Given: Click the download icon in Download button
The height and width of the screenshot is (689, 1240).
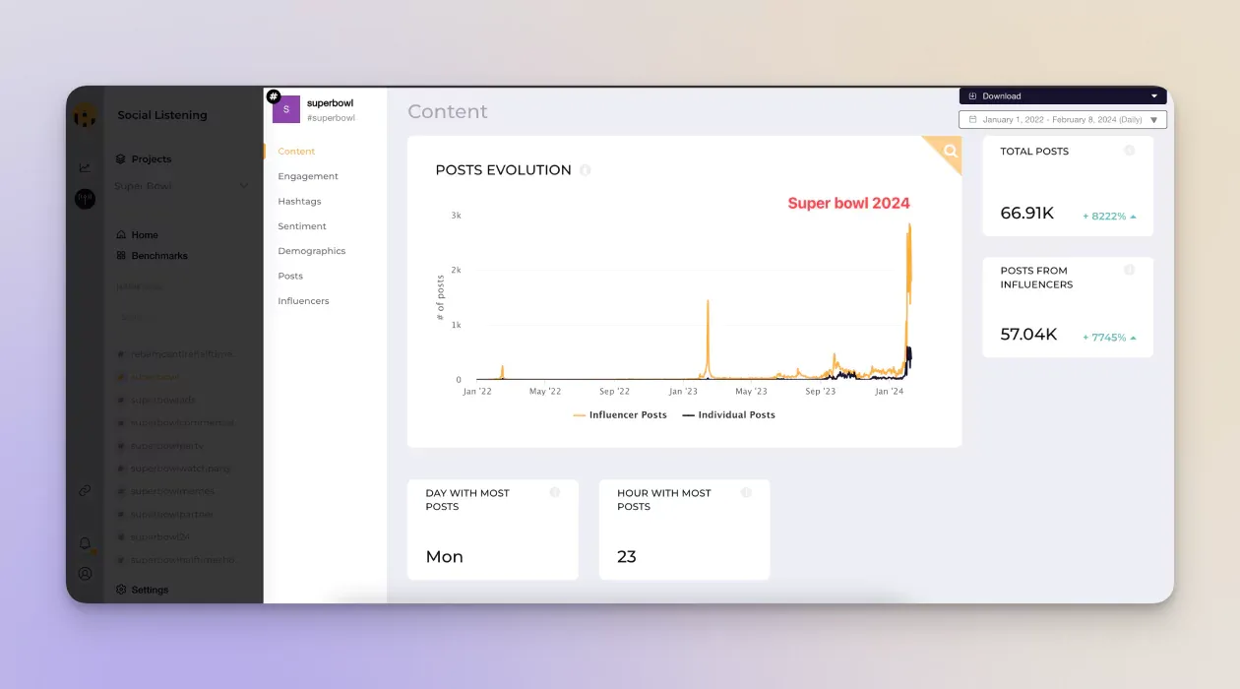Looking at the screenshot, I should [972, 96].
